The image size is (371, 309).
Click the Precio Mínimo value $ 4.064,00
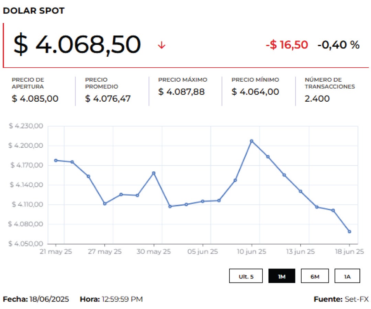click(255, 92)
